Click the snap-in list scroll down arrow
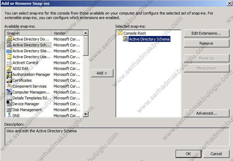 (x=86, y=114)
